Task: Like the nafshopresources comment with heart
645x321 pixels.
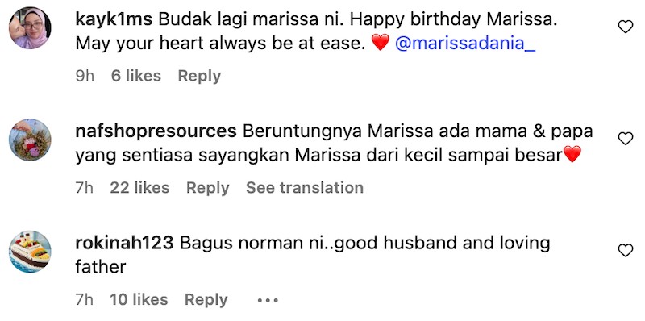Action: 626,139
